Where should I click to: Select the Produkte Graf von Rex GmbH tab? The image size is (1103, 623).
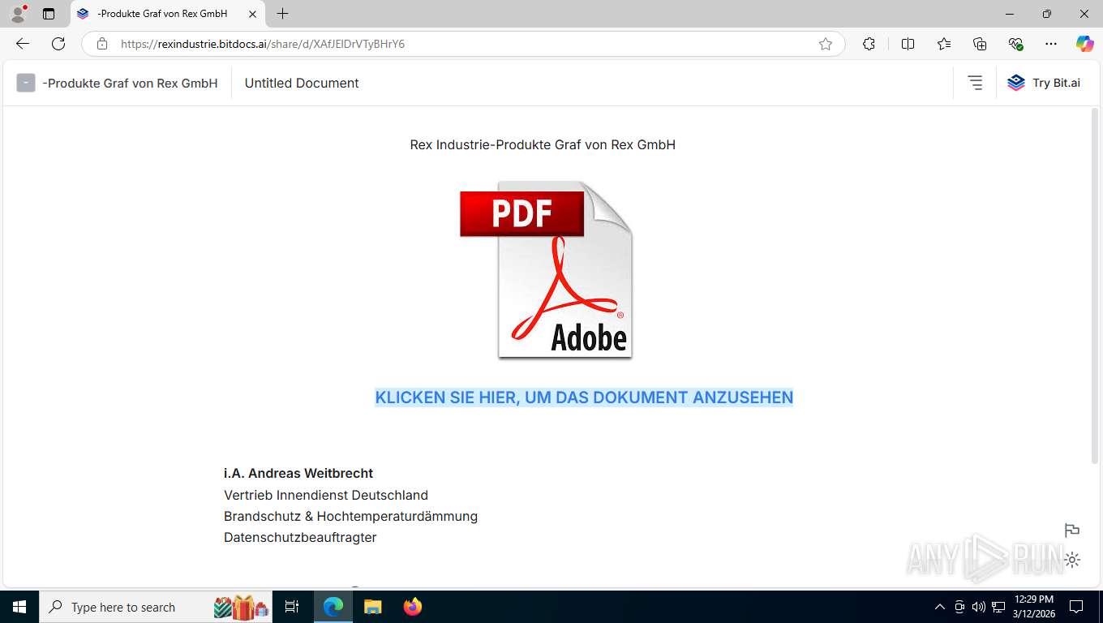pyautogui.click(x=168, y=14)
